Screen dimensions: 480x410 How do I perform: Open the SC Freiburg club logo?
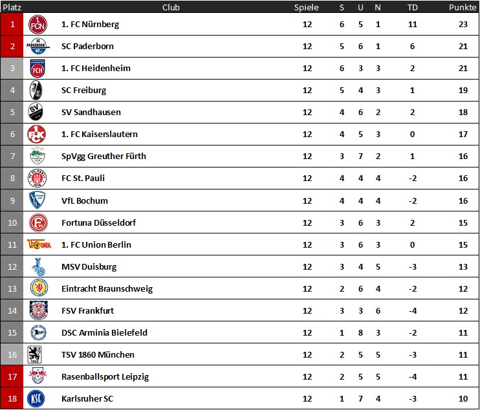click(36, 91)
